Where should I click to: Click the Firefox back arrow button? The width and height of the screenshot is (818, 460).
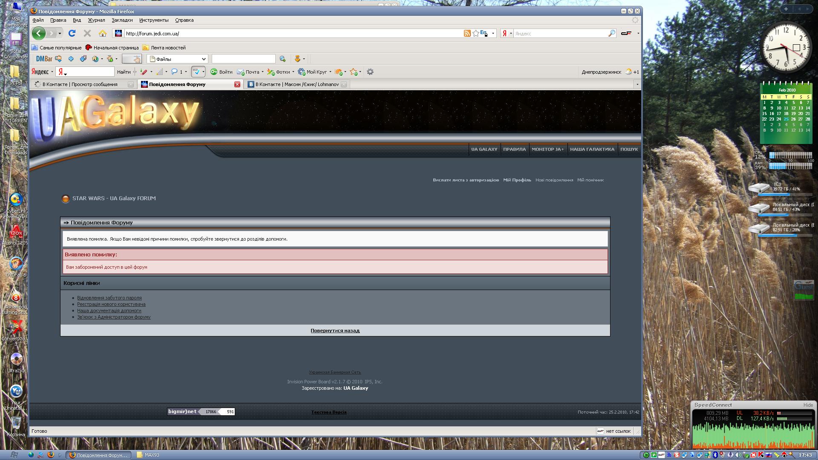tap(38, 33)
